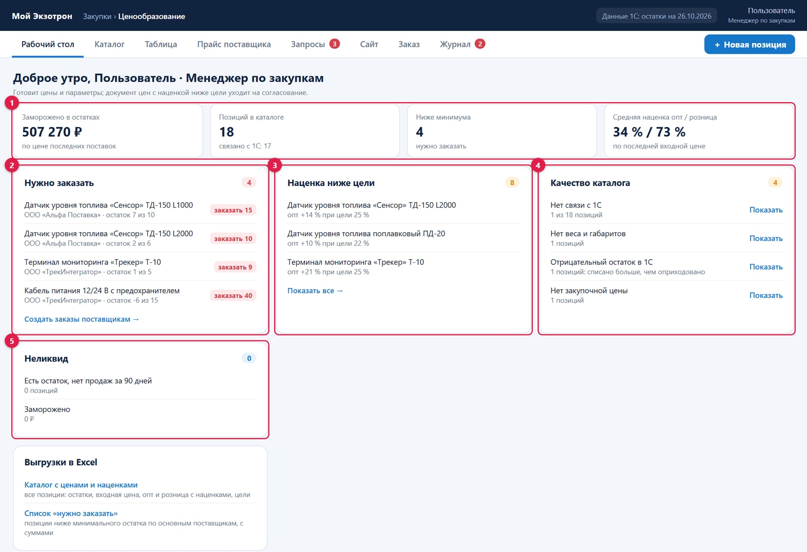The width and height of the screenshot is (807, 552).
Task: Open Список «нужно заказать» export
Action: (x=71, y=513)
